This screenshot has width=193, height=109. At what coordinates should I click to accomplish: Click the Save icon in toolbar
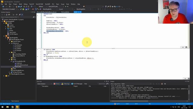point(19,7)
